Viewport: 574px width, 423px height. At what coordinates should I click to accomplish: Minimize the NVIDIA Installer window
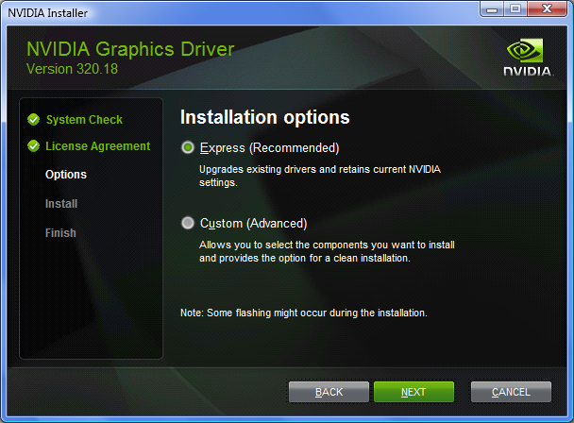point(492,8)
